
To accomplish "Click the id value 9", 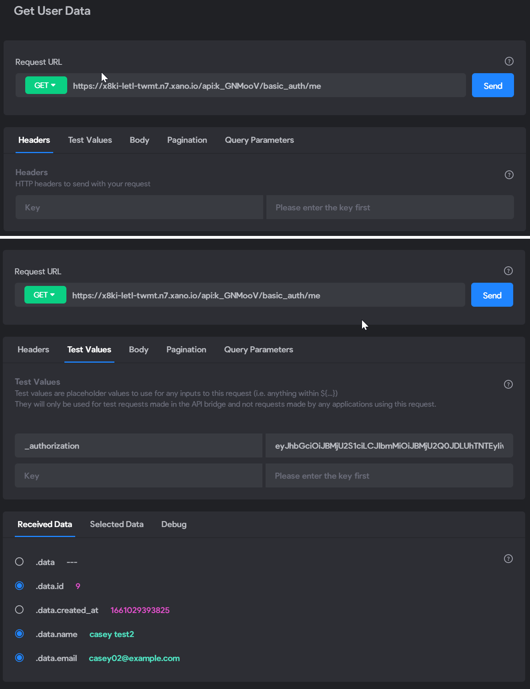I will point(78,586).
